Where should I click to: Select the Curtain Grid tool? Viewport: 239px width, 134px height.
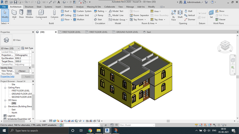tap(81, 15)
